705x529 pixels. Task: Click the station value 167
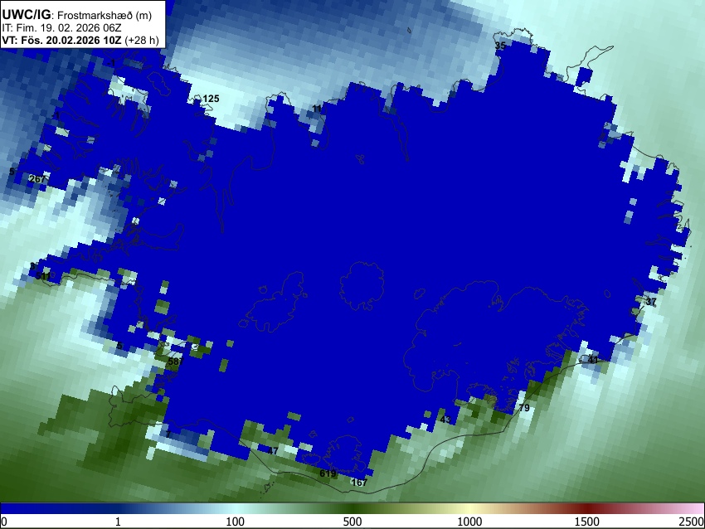[x=359, y=483]
